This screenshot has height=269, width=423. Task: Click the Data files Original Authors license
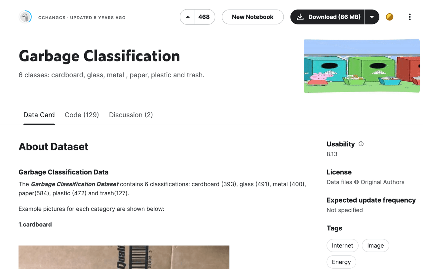365,182
